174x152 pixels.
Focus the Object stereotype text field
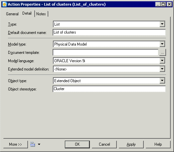click(109, 89)
